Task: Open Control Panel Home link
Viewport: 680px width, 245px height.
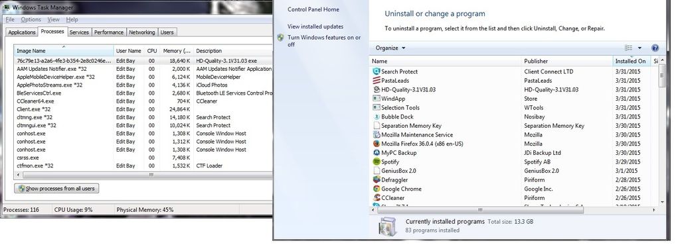Action: click(313, 9)
